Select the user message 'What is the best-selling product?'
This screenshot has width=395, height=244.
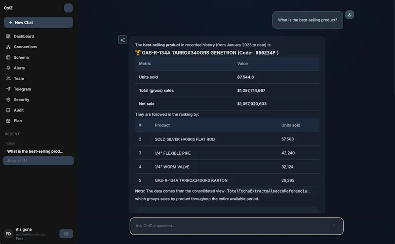point(307,20)
